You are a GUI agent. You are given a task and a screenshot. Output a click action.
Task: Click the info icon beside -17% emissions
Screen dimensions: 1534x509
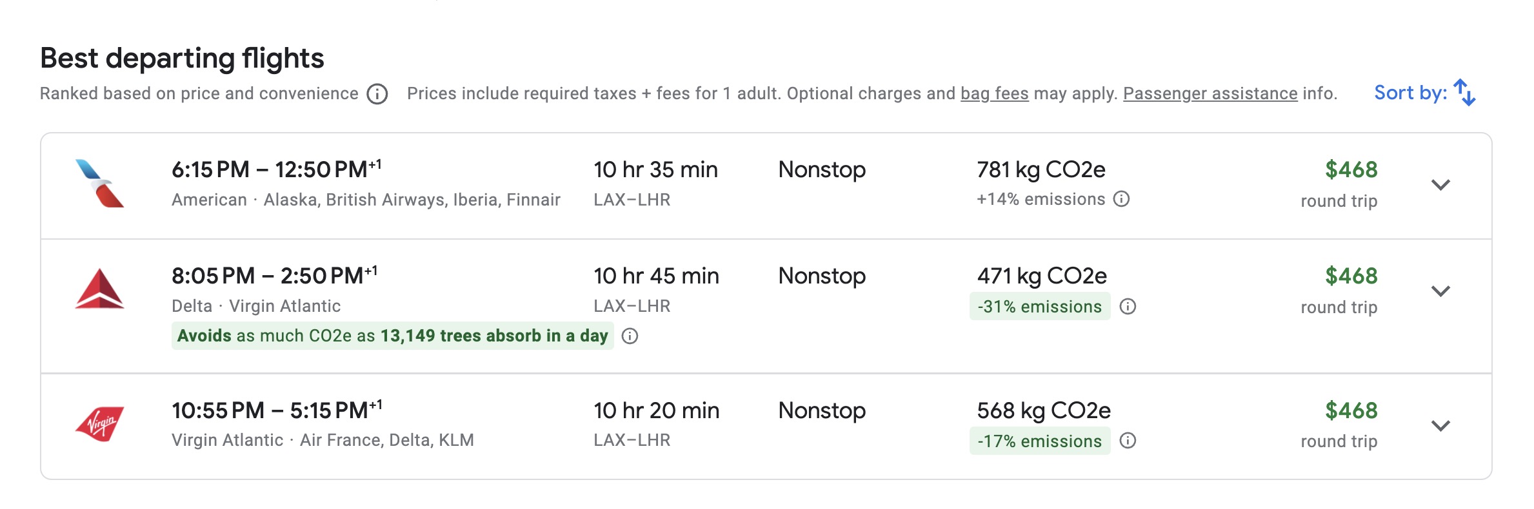point(1128,441)
